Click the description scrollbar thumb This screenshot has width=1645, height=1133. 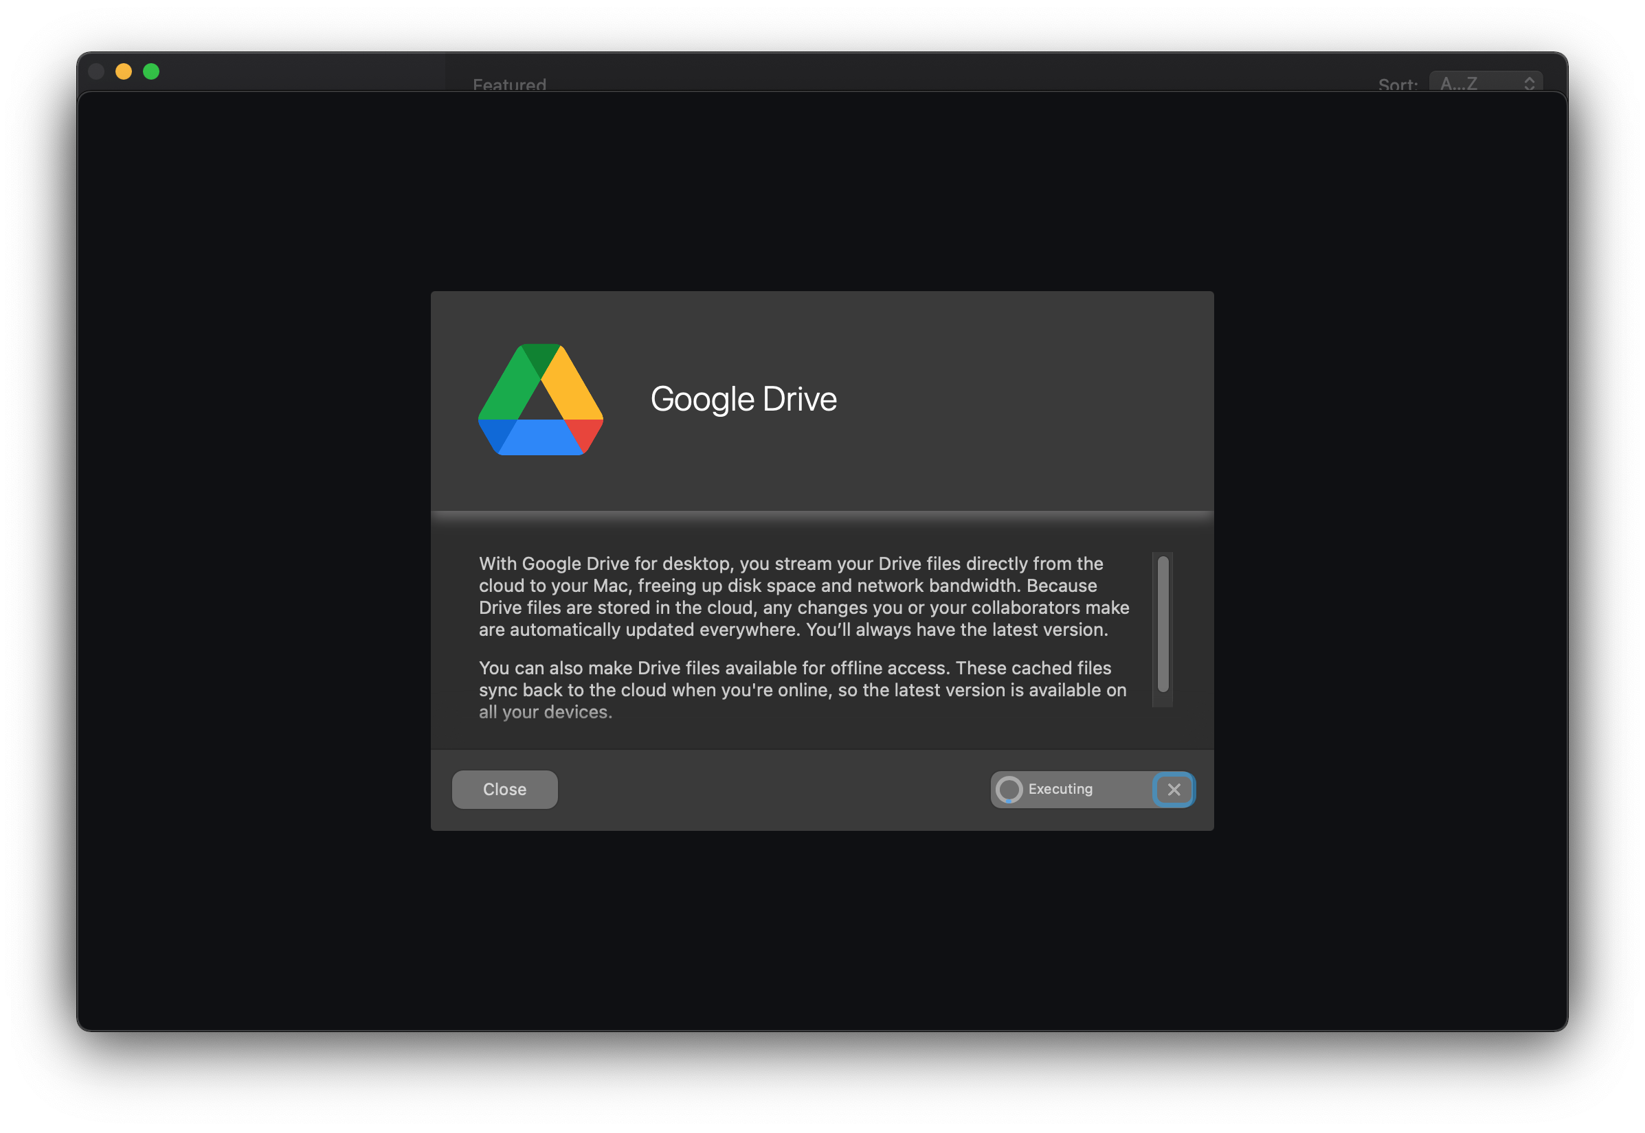tap(1163, 624)
